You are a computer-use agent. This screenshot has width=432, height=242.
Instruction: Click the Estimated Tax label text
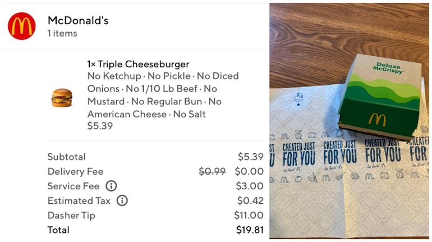(x=79, y=200)
